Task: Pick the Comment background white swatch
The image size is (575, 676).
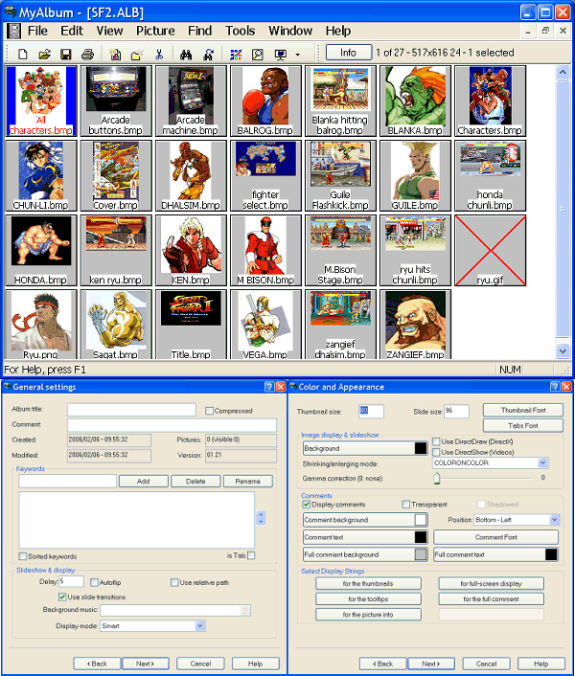Action: point(421,520)
